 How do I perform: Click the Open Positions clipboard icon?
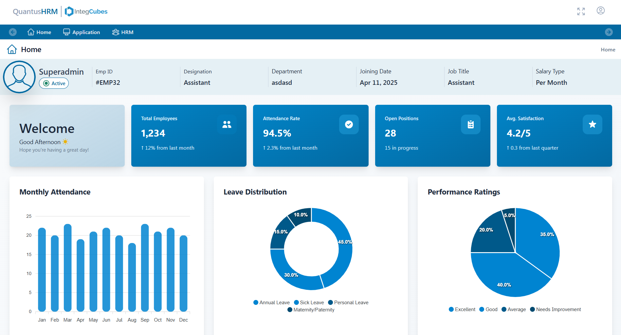pos(470,124)
